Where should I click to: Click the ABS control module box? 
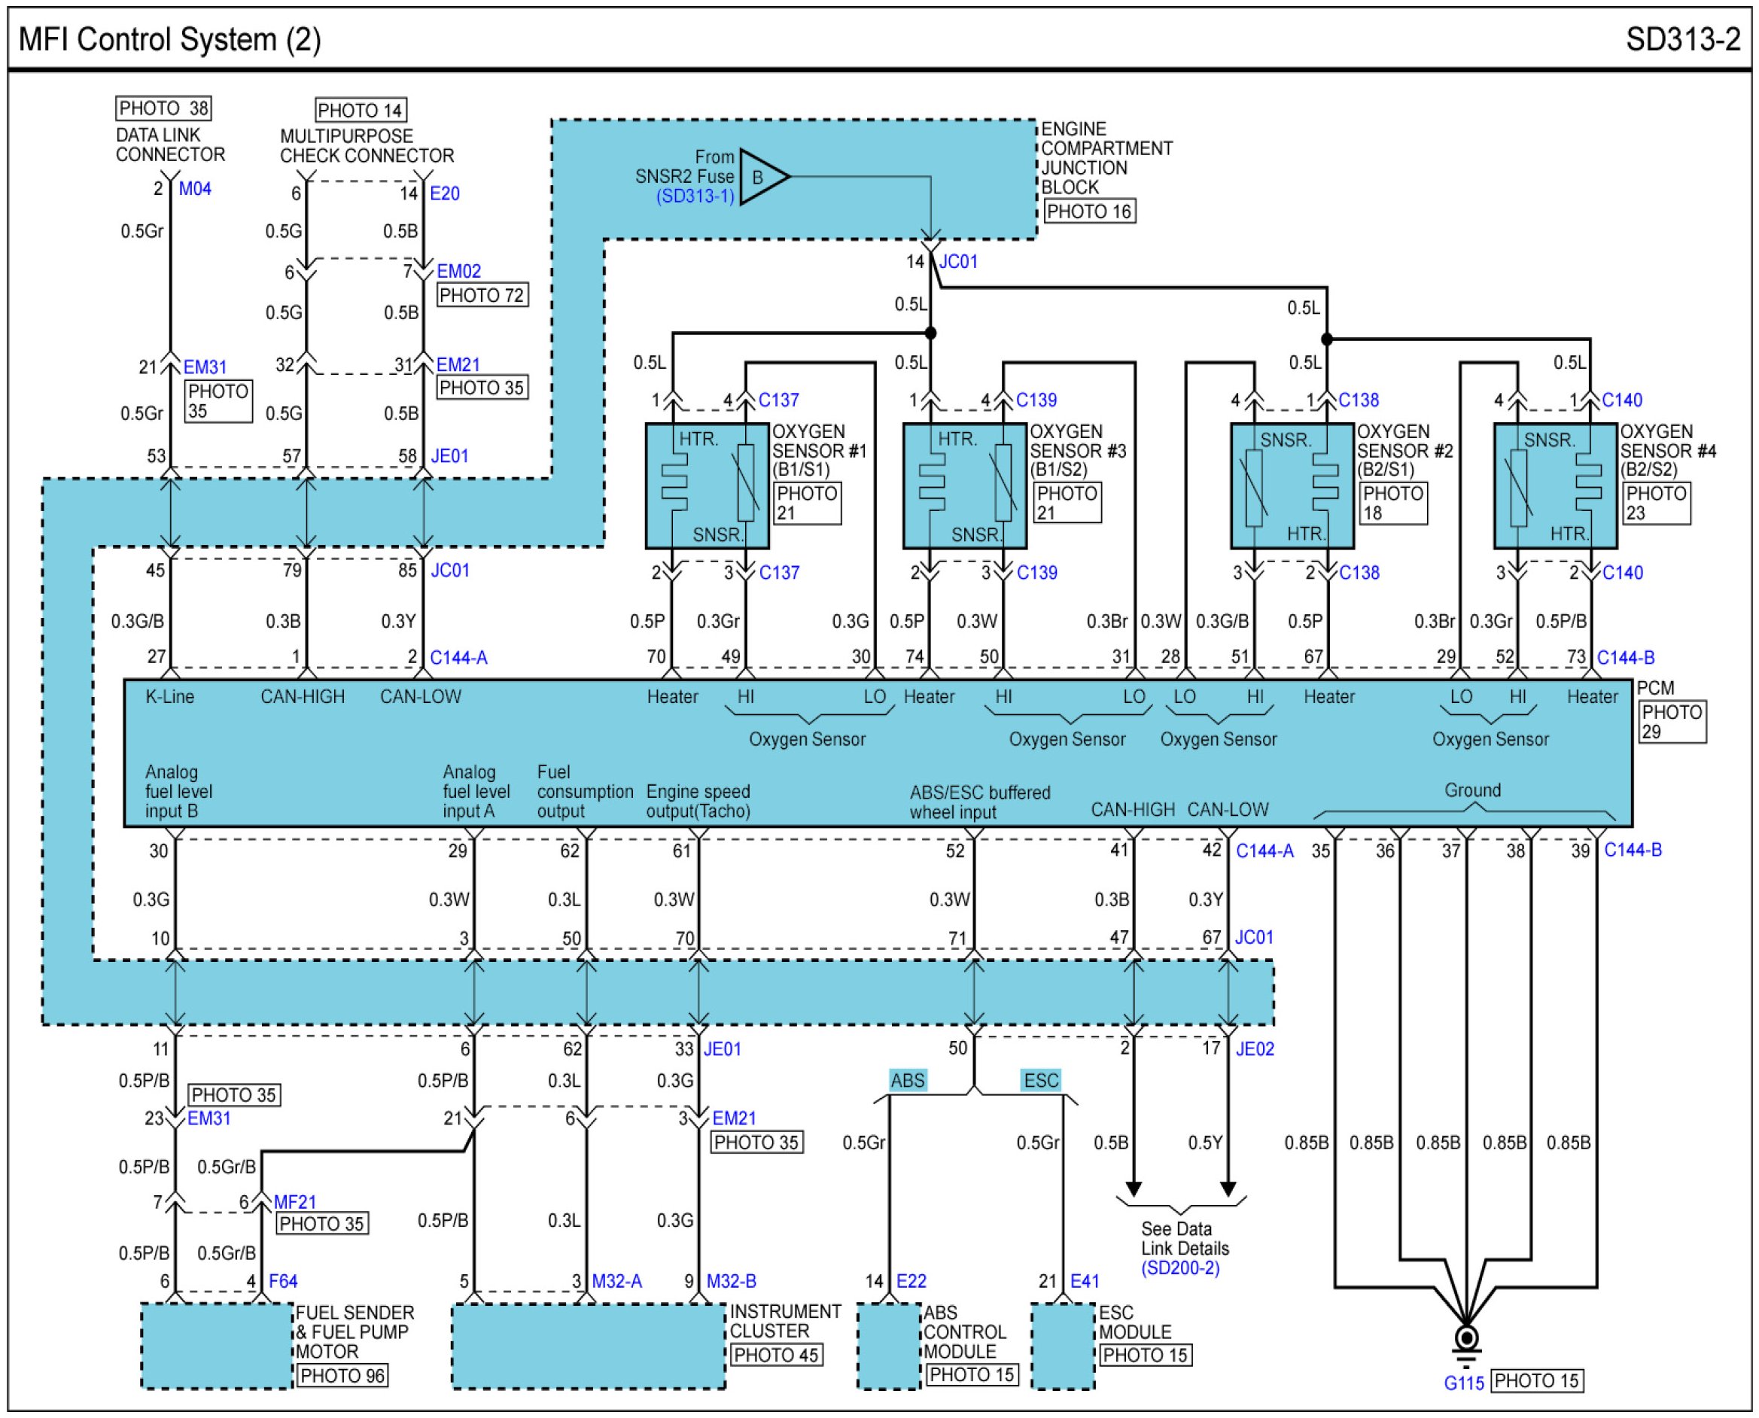click(888, 1346)
